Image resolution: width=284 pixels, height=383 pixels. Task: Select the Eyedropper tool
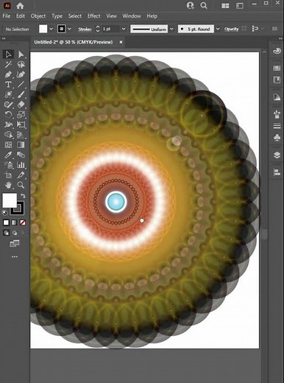click(x=8, y=155)
